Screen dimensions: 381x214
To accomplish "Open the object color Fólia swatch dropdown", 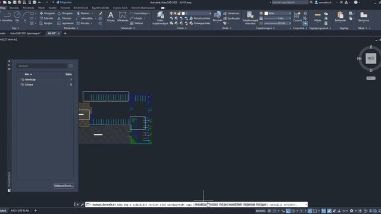I will click(277, 13).
